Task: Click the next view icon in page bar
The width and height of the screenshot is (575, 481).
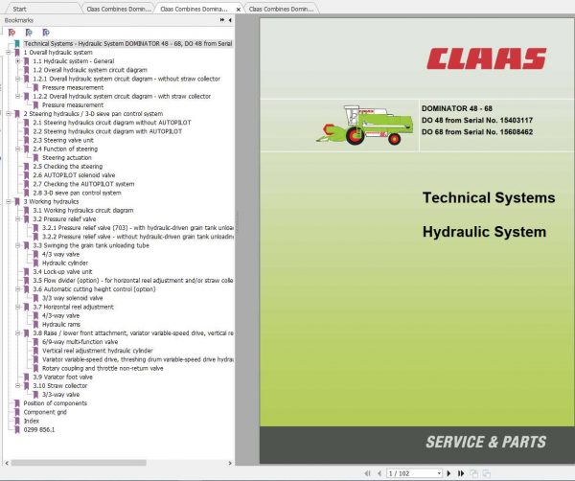Action: [486, 473]
